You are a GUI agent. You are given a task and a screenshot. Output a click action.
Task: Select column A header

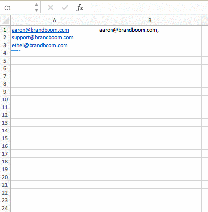click(54, 20)
